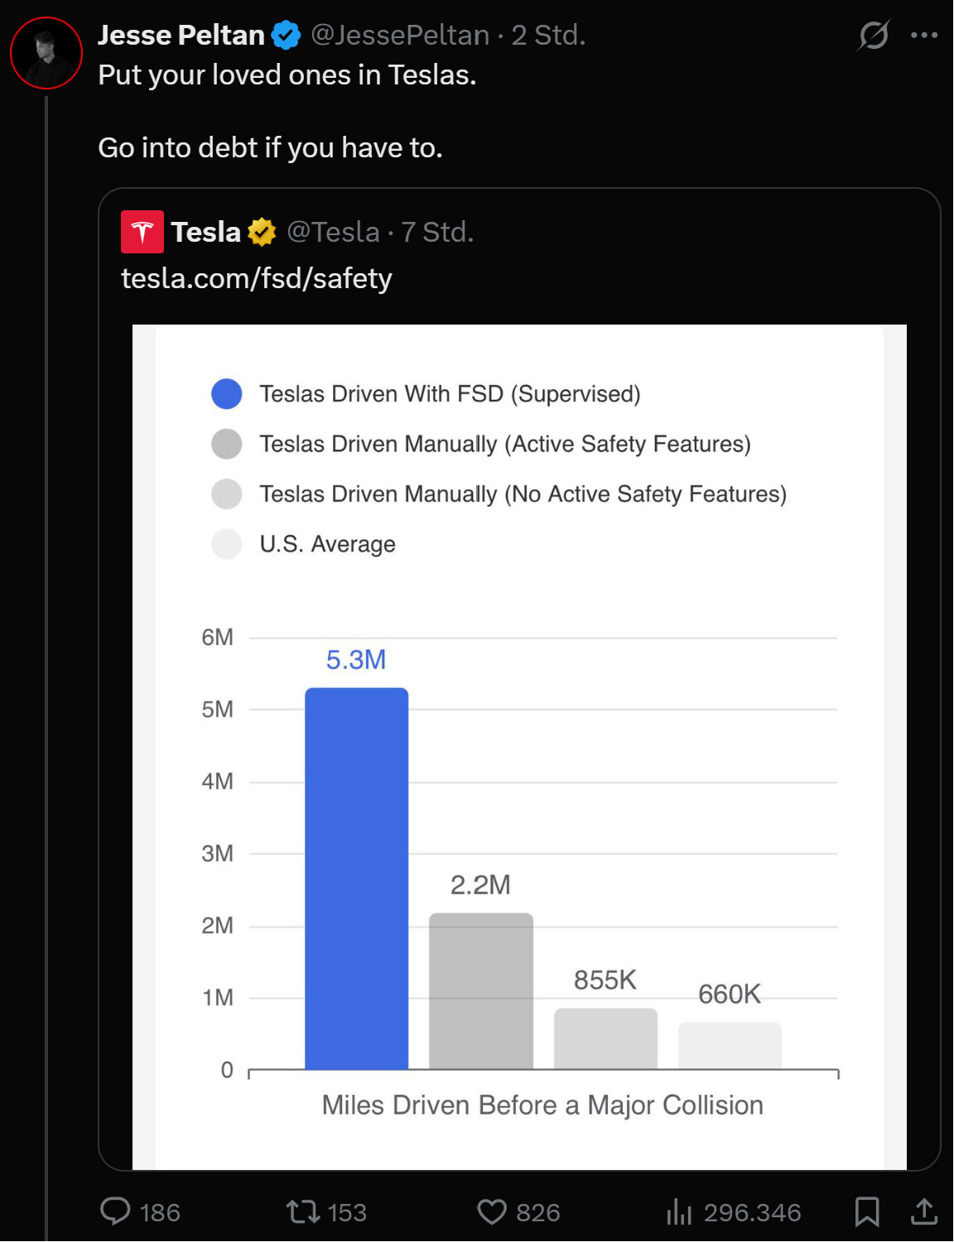Click the blue 5.3M chart bar
This screenshot has width=954, height=1242.
(x=357, y=878)
